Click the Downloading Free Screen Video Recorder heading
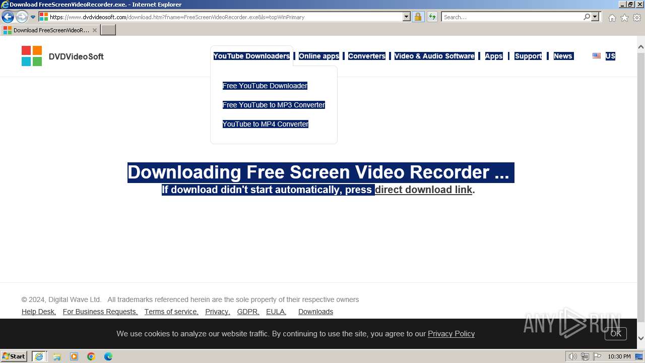Screen dimensions: 645x363 321,172
